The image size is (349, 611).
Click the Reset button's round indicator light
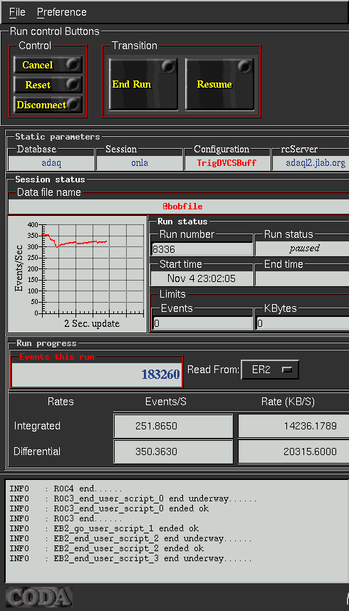[x=73, y=84]
